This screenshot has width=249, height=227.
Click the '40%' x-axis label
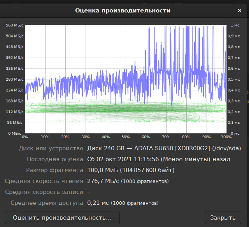point(105,137)
